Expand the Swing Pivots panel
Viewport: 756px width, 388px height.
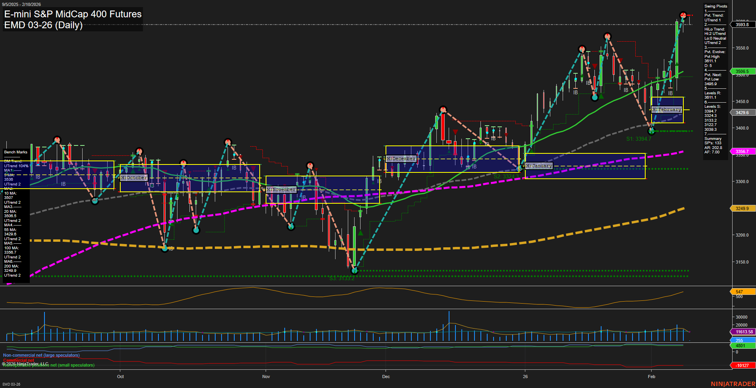click(715, 6)
